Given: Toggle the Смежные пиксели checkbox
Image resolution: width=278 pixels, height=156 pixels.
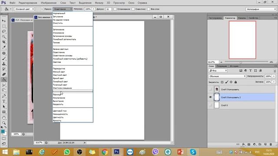Looking at the screenshot, I should pyautogui.click(x=133, y=9).
